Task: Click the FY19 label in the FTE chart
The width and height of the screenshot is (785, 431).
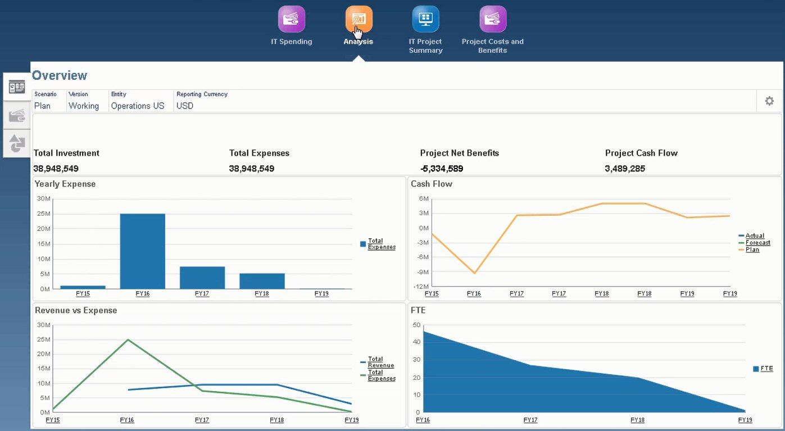Action: coord(744,420)
